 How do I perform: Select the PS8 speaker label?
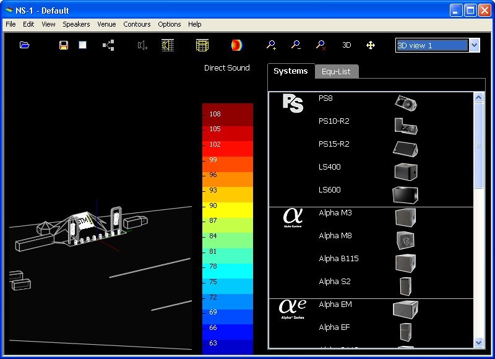[325, 98]
